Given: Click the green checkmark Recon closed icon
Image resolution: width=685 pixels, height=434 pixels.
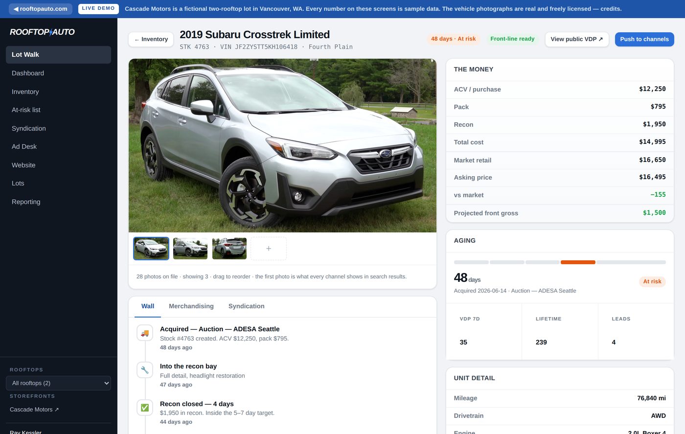Looking at the screenshot, I should point(145,408).
